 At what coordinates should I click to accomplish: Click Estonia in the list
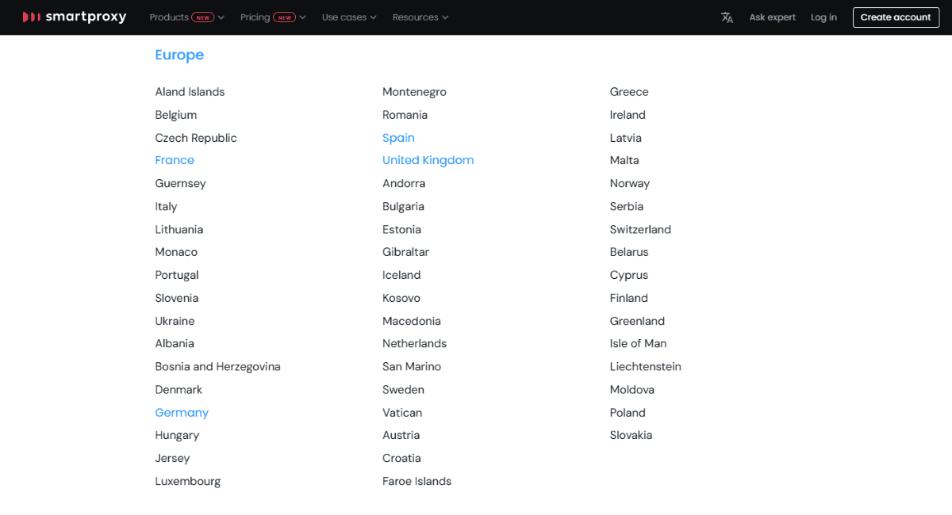coord(401,229)
